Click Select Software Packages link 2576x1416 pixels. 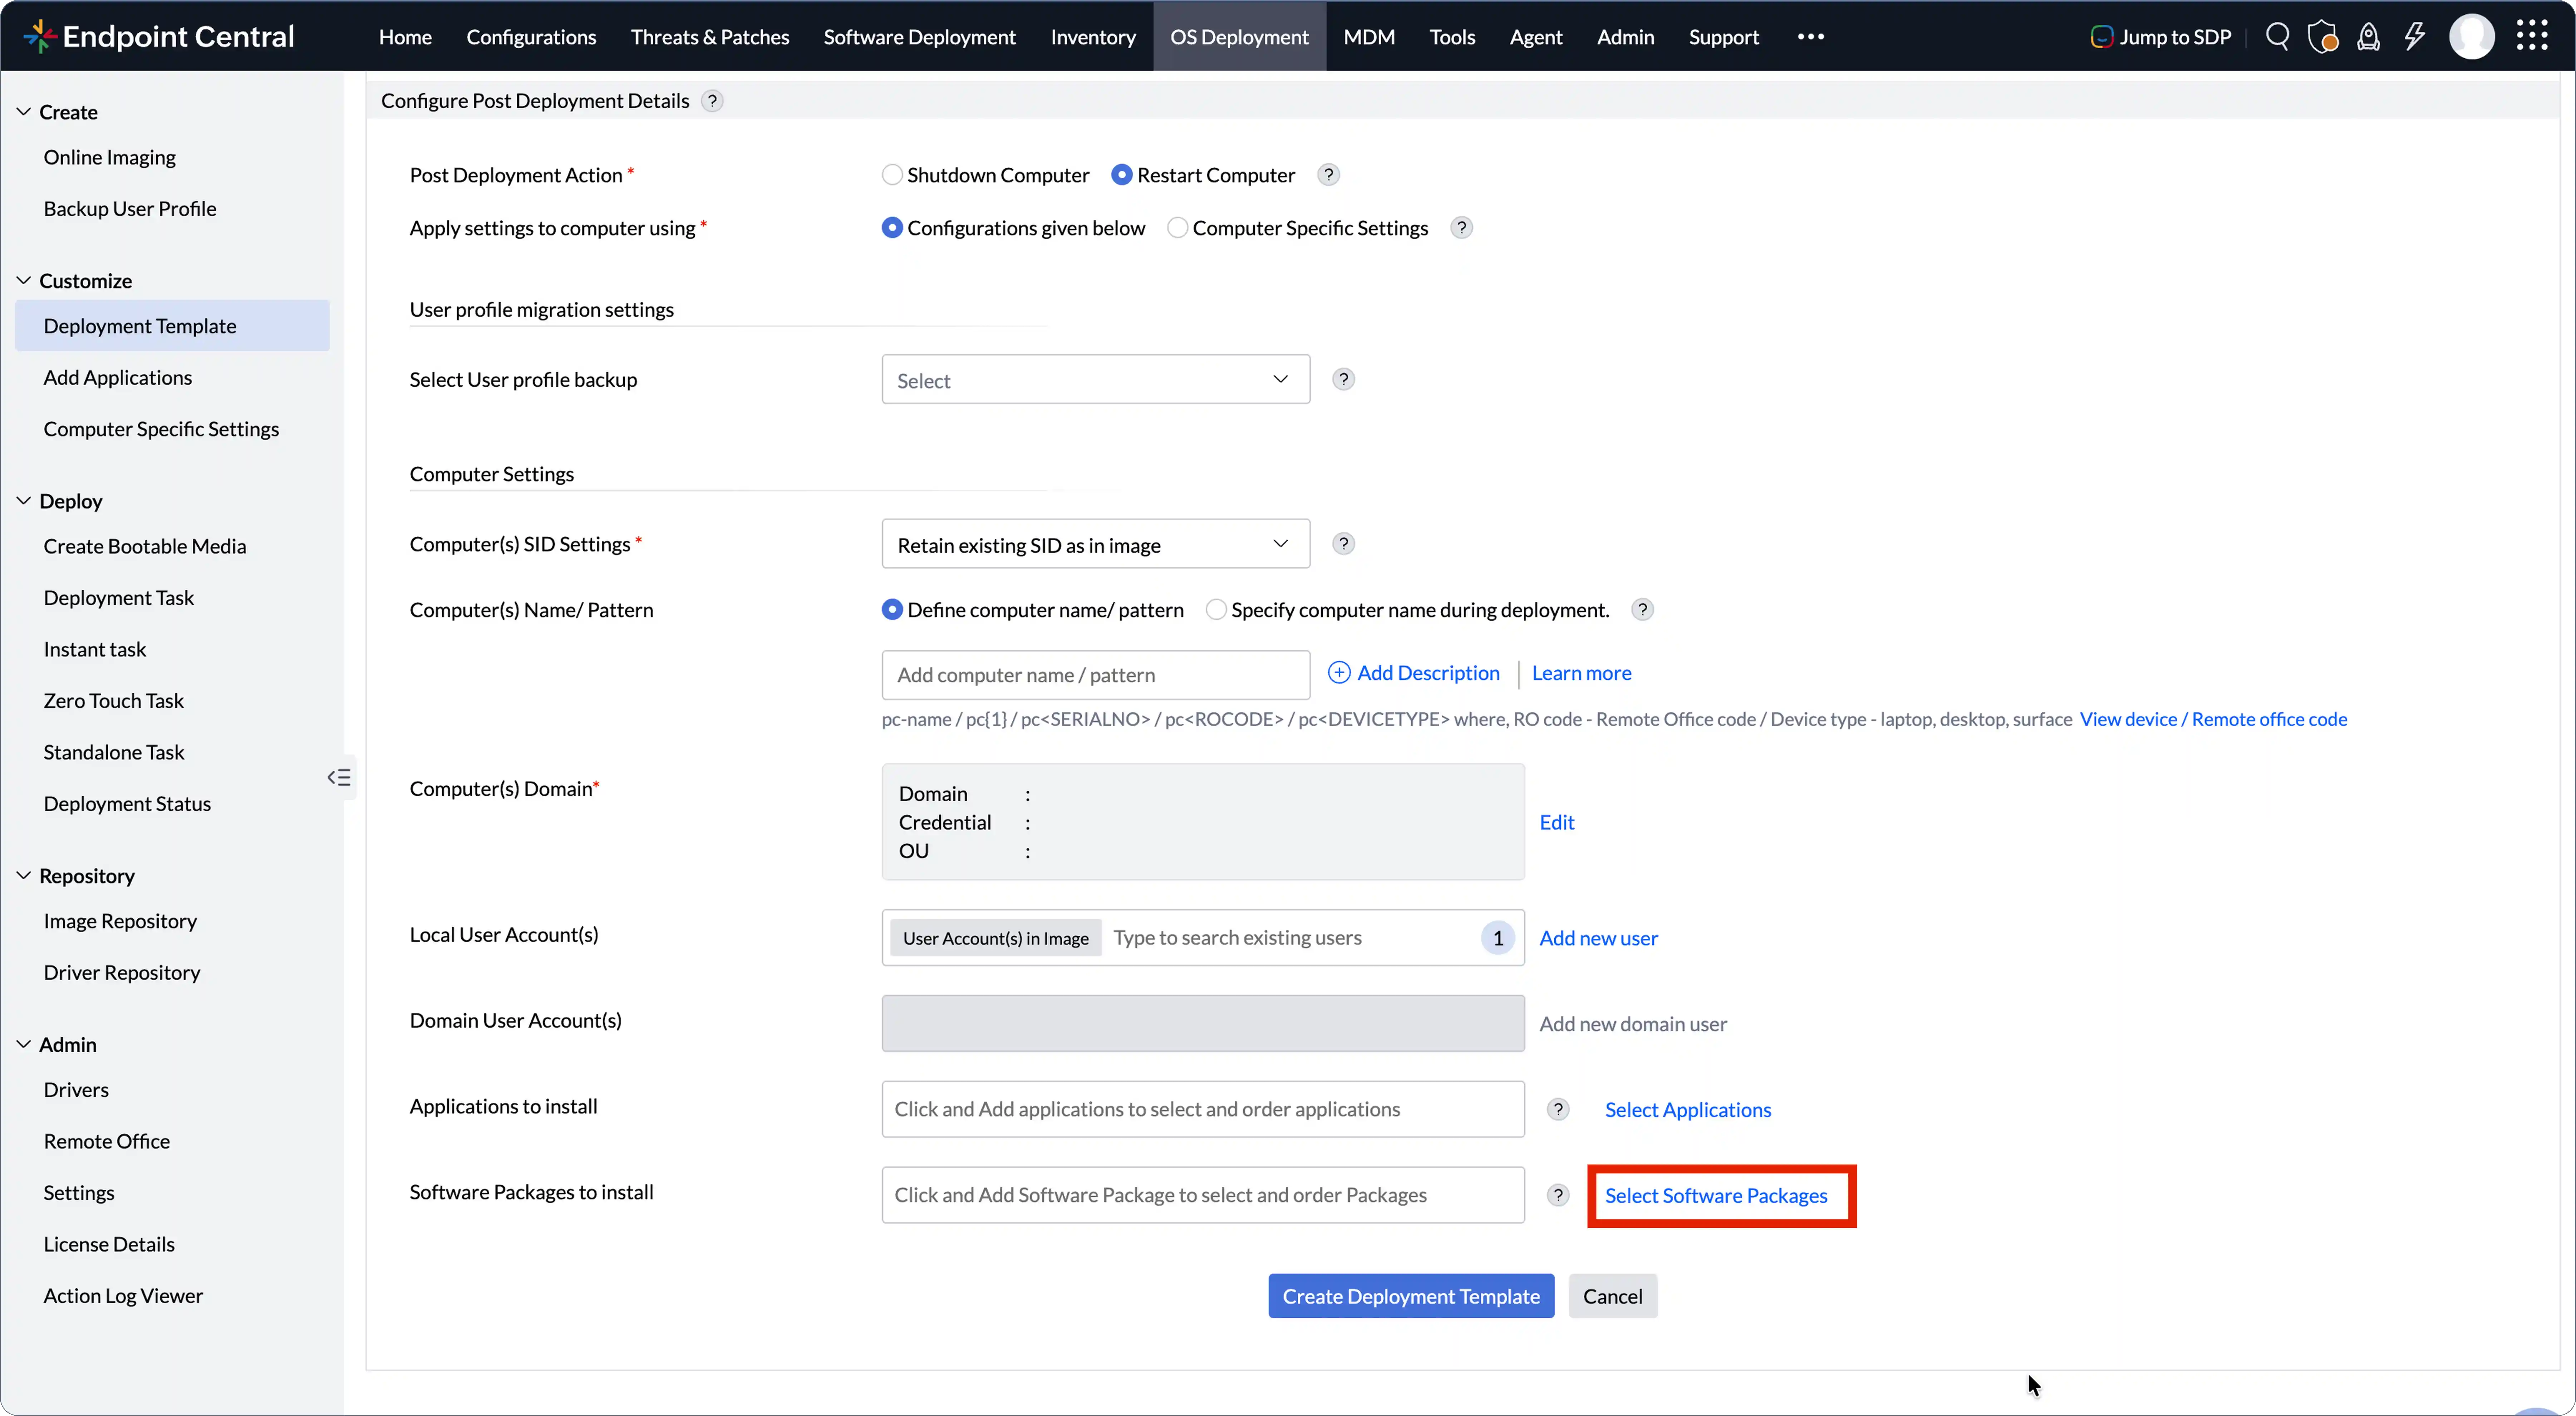coord(1716,1196)
